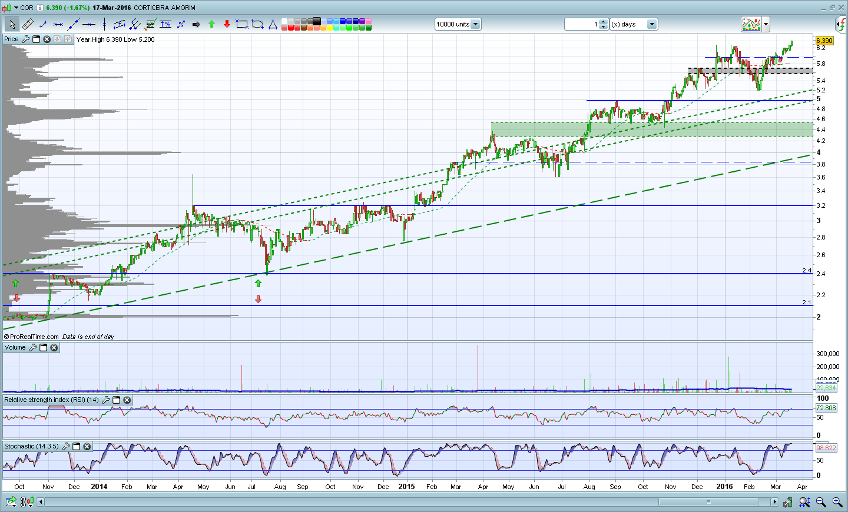Expand the indicators dropdown arrow
The width and height of the screenshot is (848, 512).
[x=766, y=24]
